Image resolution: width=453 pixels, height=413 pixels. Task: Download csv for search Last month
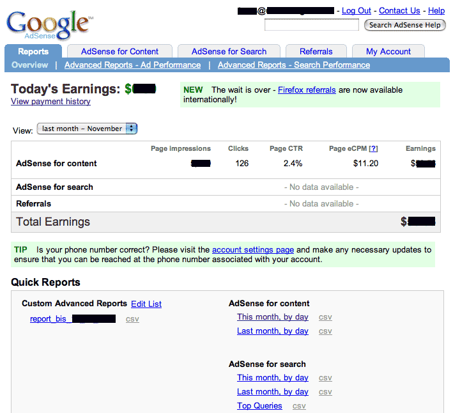click(x=325, y=392)
